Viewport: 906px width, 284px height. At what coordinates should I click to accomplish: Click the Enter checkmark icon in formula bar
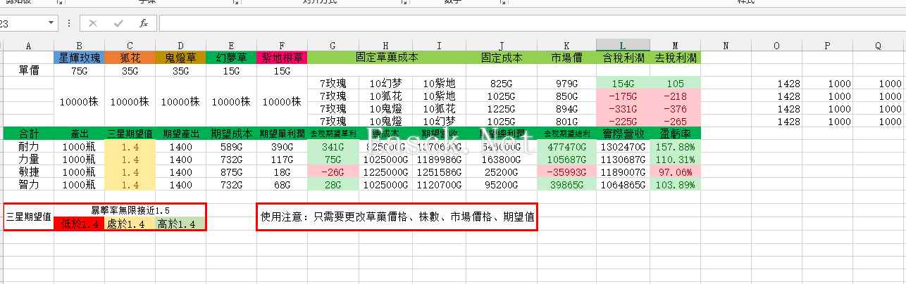point(118,23)
